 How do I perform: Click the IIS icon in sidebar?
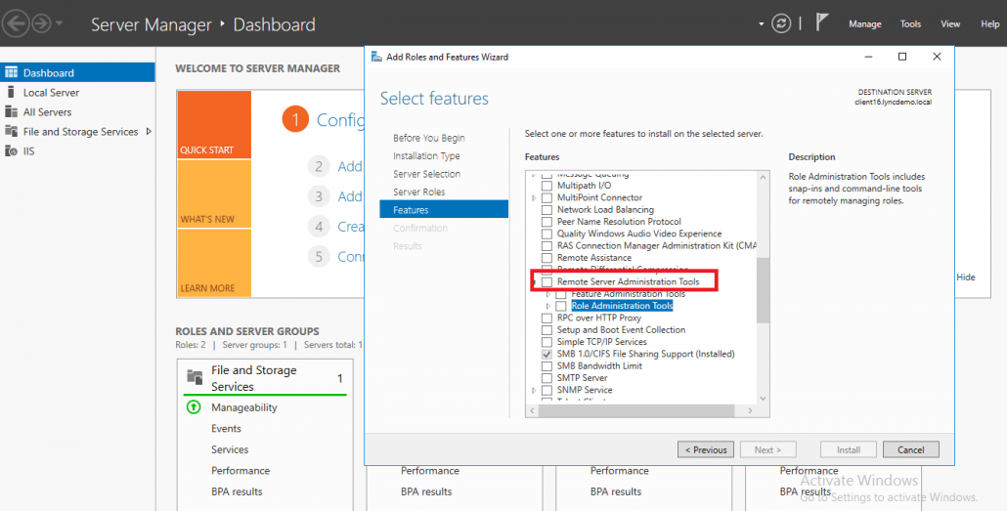click(x=11, y=150)
